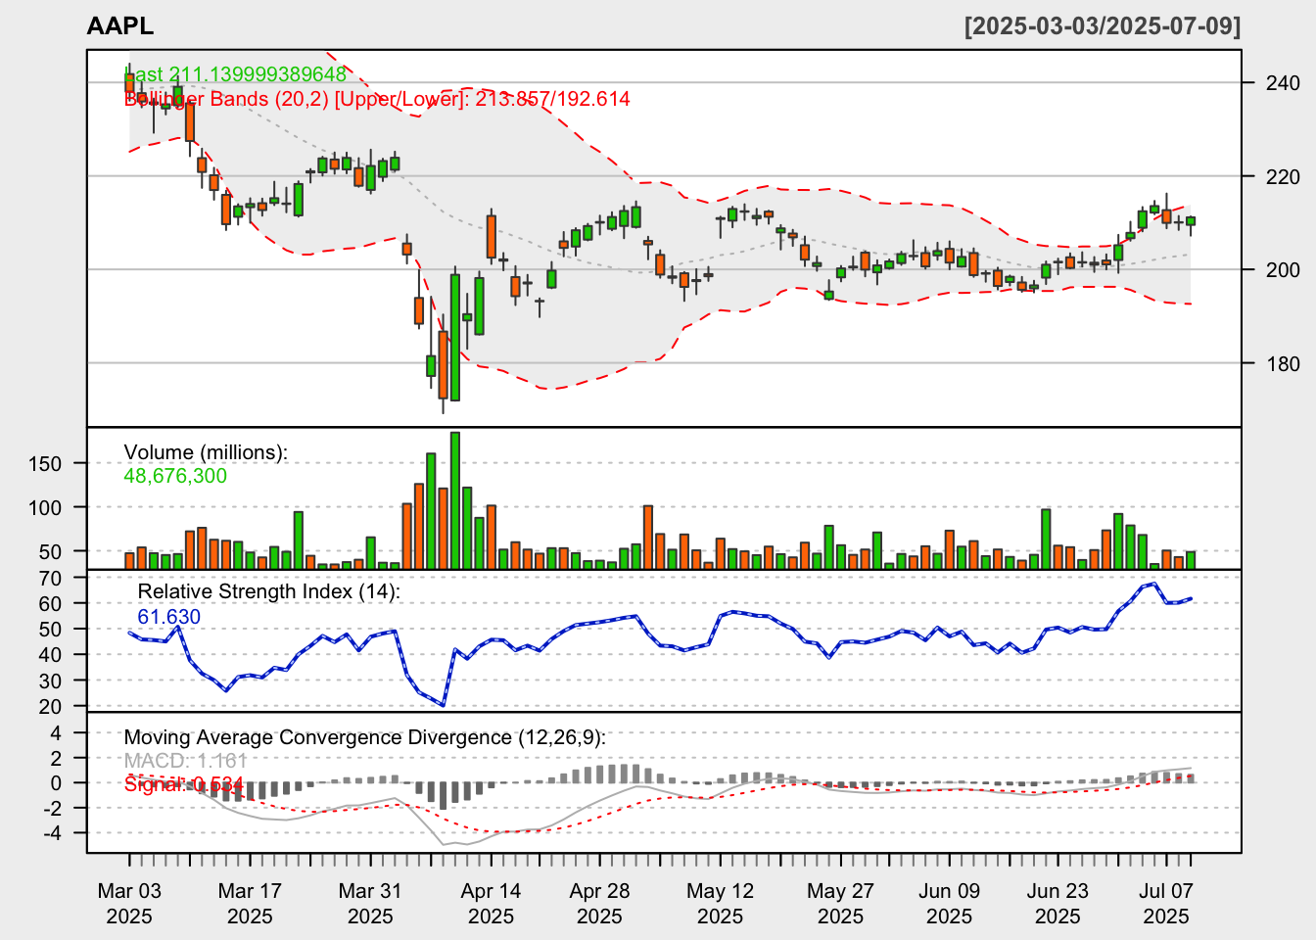1316x940 pixels.
Task: Click the 150 volume axis label
Action: (x=45, y=464)
